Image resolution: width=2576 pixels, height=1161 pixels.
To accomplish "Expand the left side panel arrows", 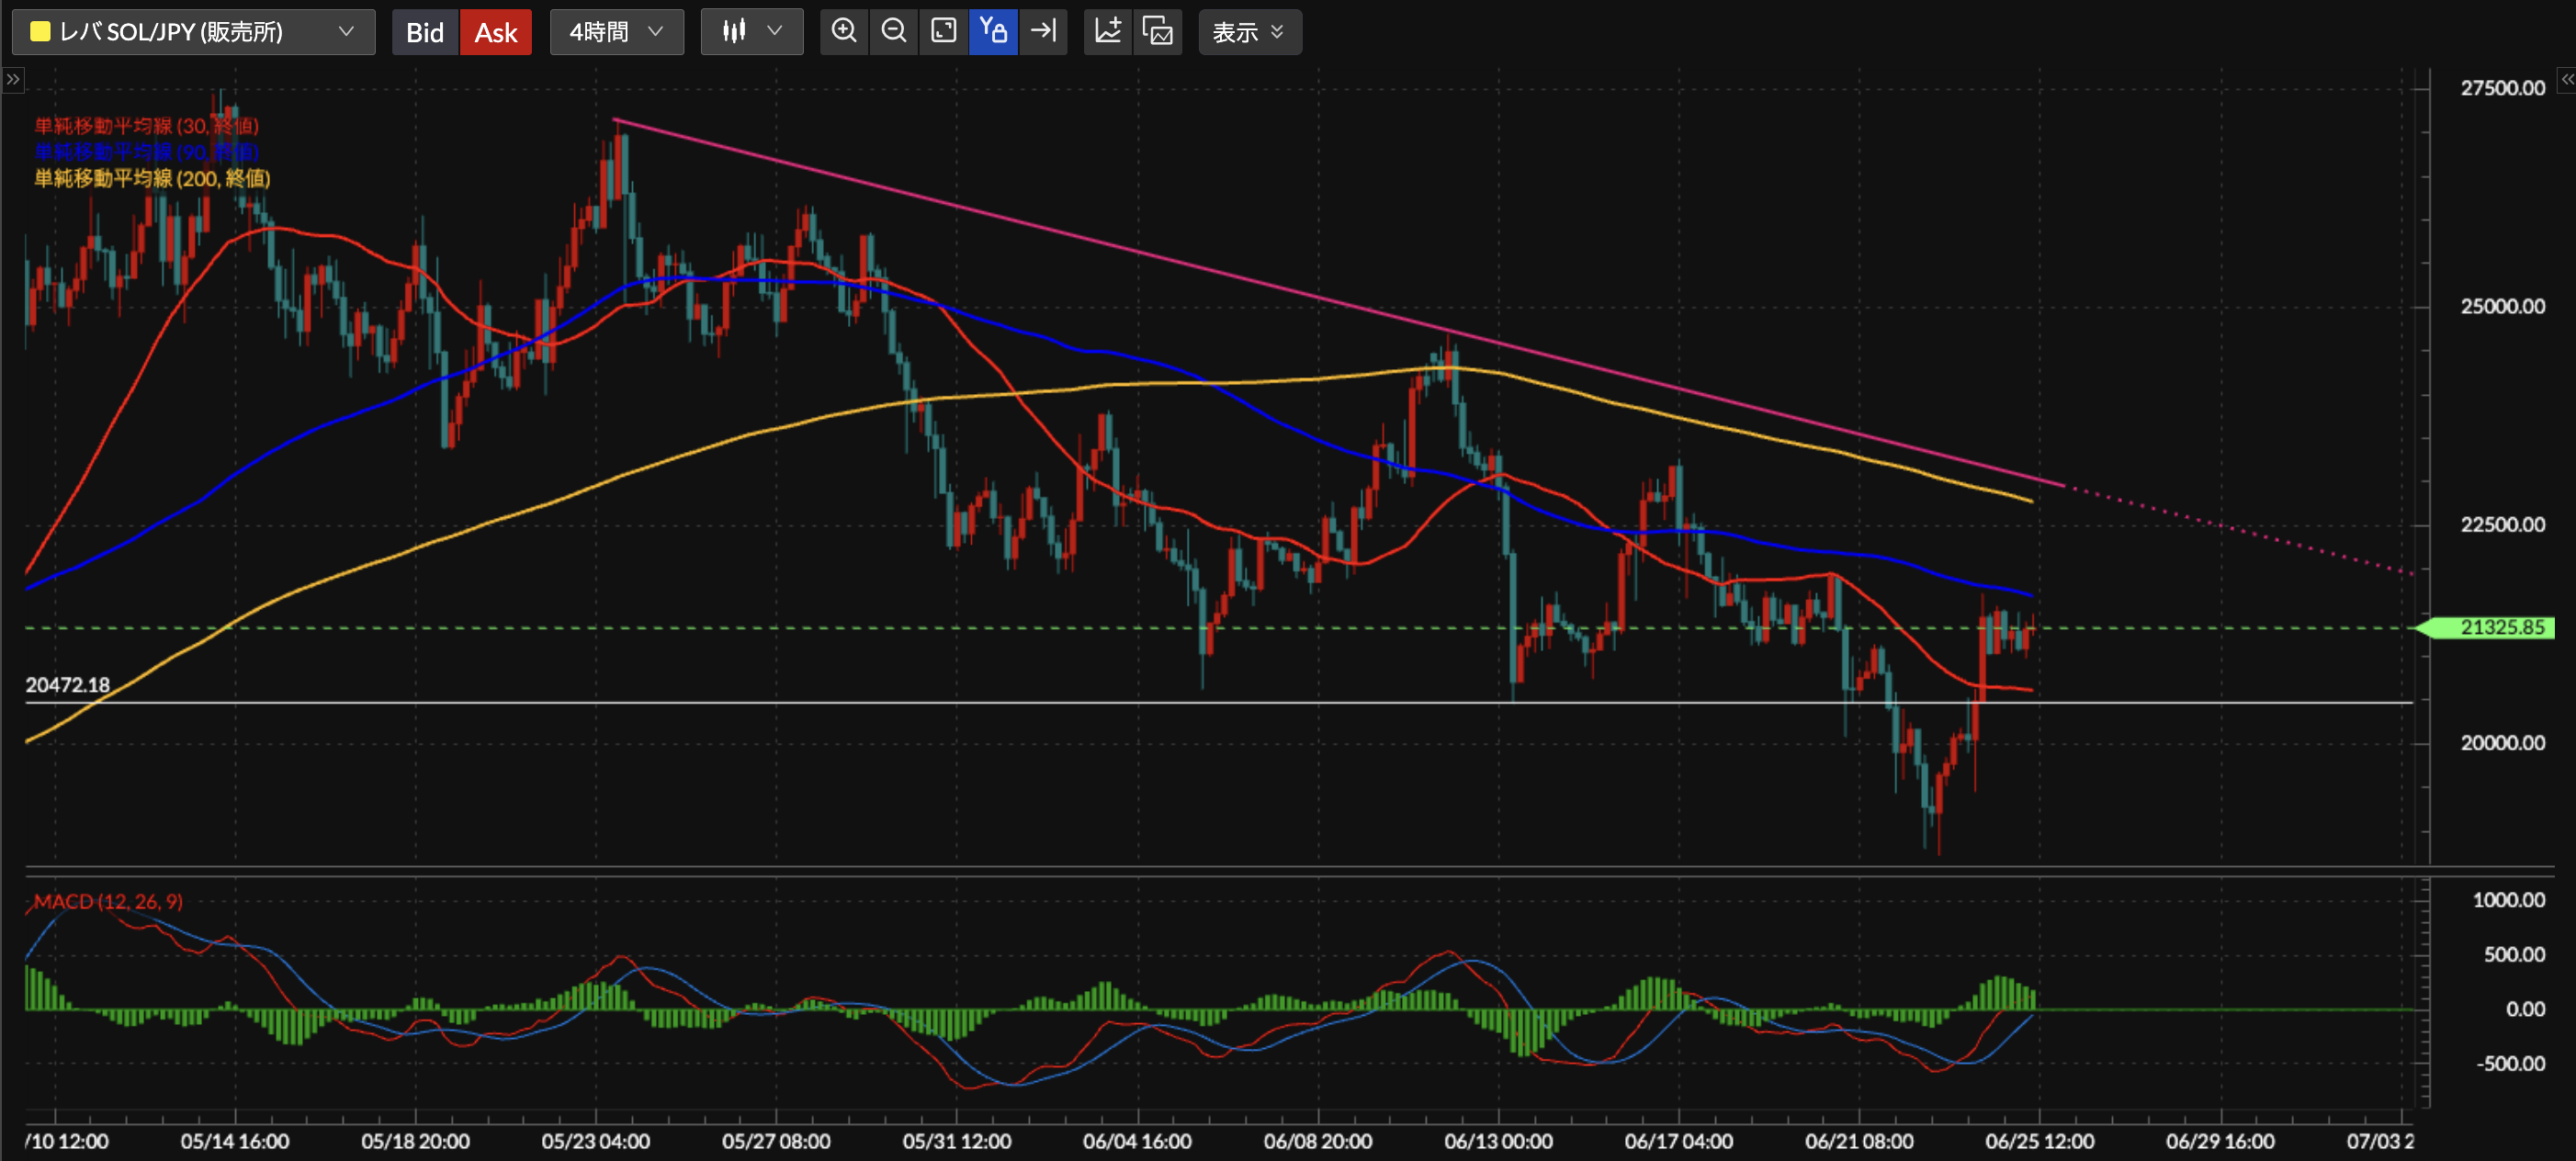I will pyautogui.click(x=12, y=79).
